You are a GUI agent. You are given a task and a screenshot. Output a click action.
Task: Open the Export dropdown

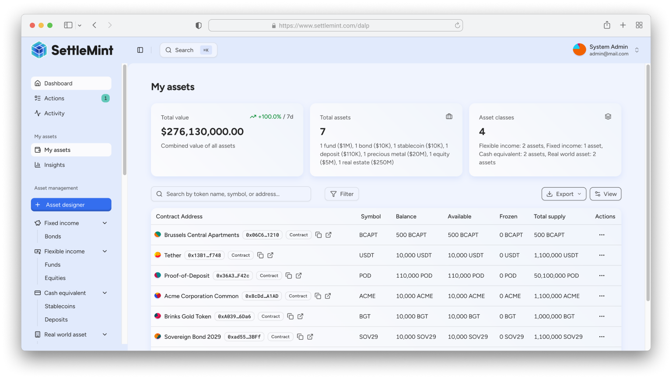click(563, 194)
